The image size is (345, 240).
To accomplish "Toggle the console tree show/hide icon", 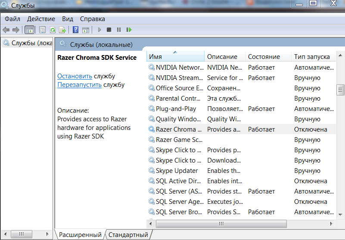I will pos(29,30).
